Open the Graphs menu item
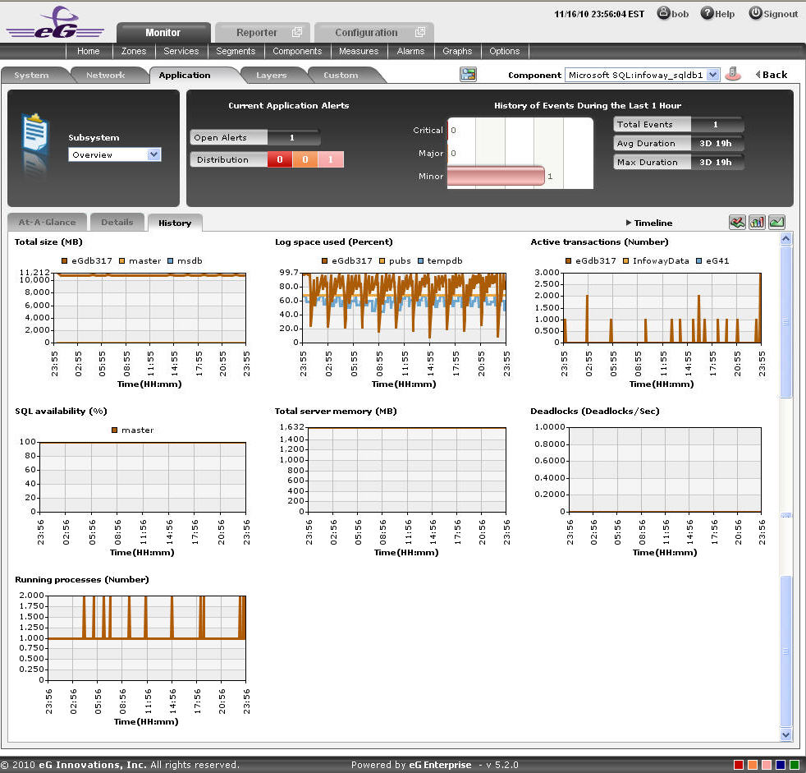806x773 pixels. point(457,51)
